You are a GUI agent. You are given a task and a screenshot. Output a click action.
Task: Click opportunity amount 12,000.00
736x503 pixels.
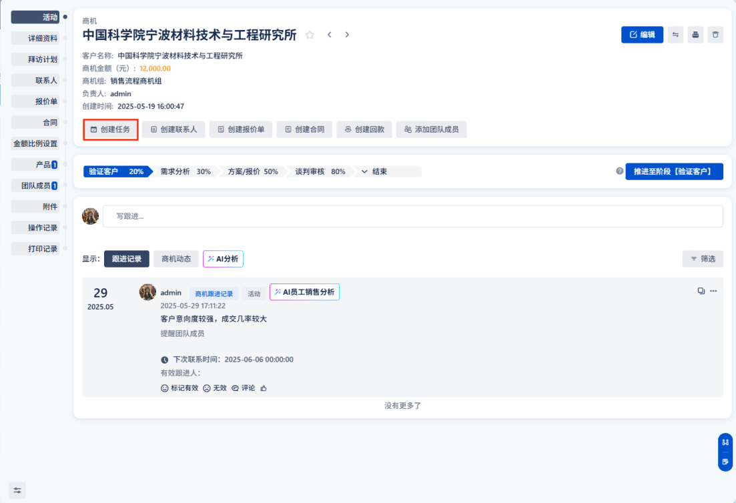tap(155, 69)
